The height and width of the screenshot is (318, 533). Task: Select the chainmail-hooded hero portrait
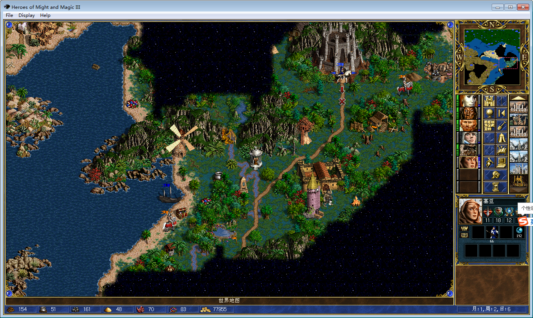pyautogui.click(x=469, y=138)
